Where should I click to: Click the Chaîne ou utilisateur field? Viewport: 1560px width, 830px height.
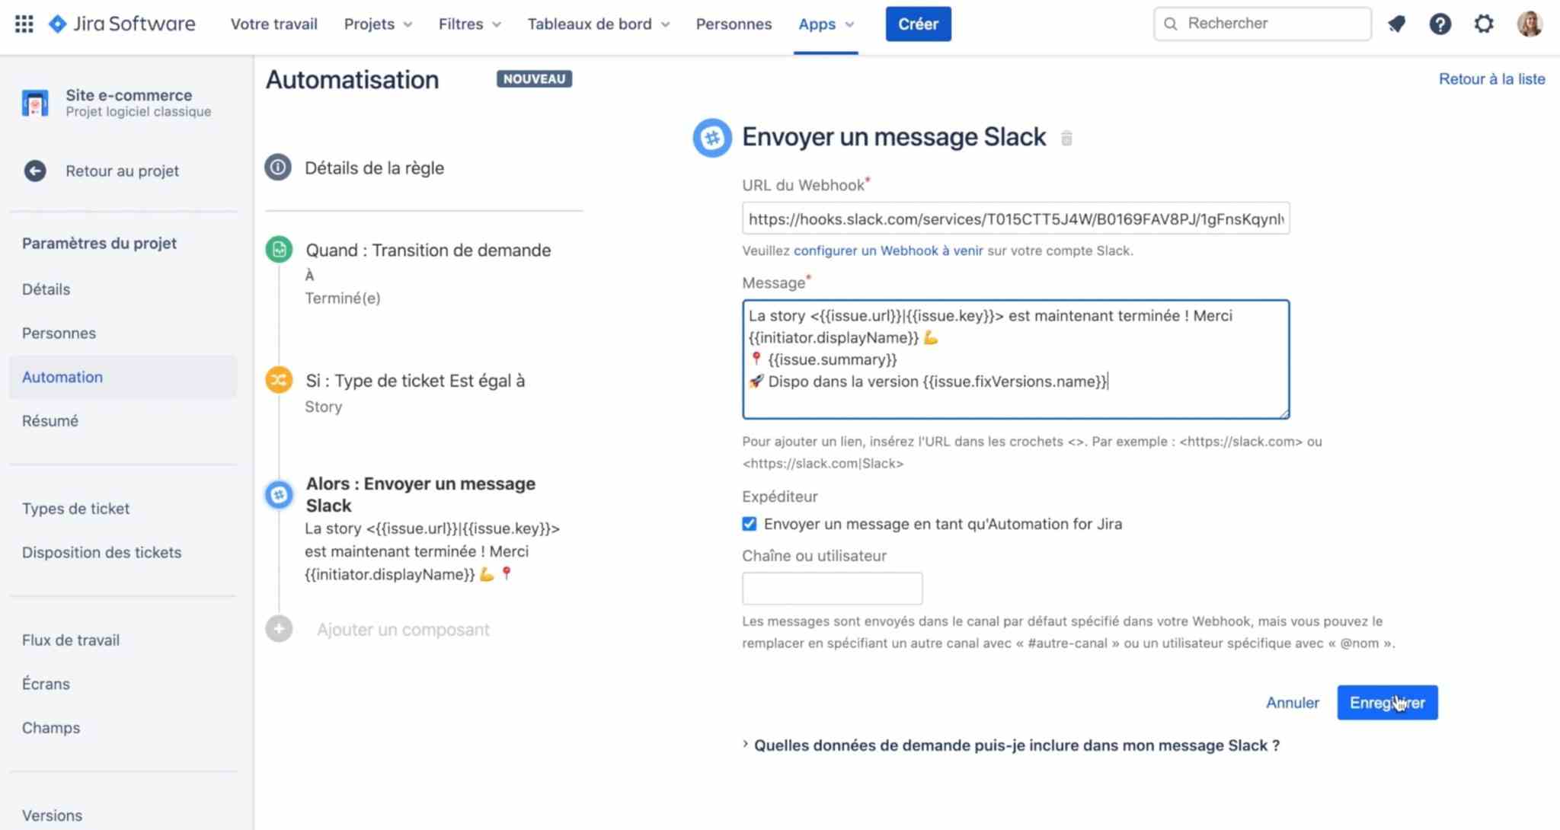[832, 589]
